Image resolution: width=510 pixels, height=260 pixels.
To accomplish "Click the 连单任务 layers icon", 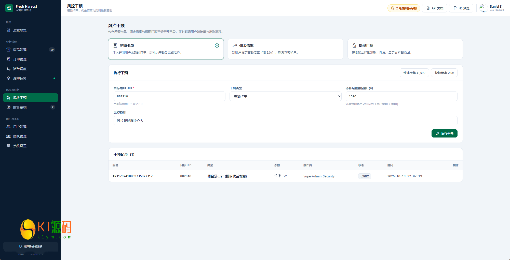I will (x=8, y=78).
